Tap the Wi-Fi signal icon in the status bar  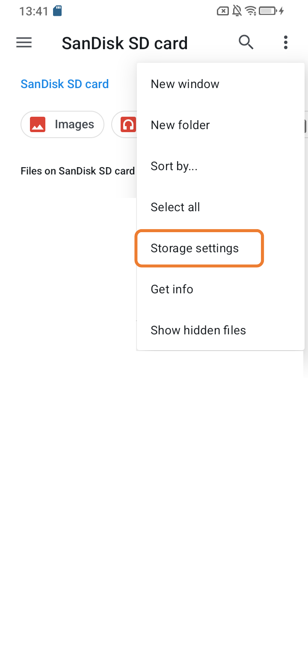[251, 11]
